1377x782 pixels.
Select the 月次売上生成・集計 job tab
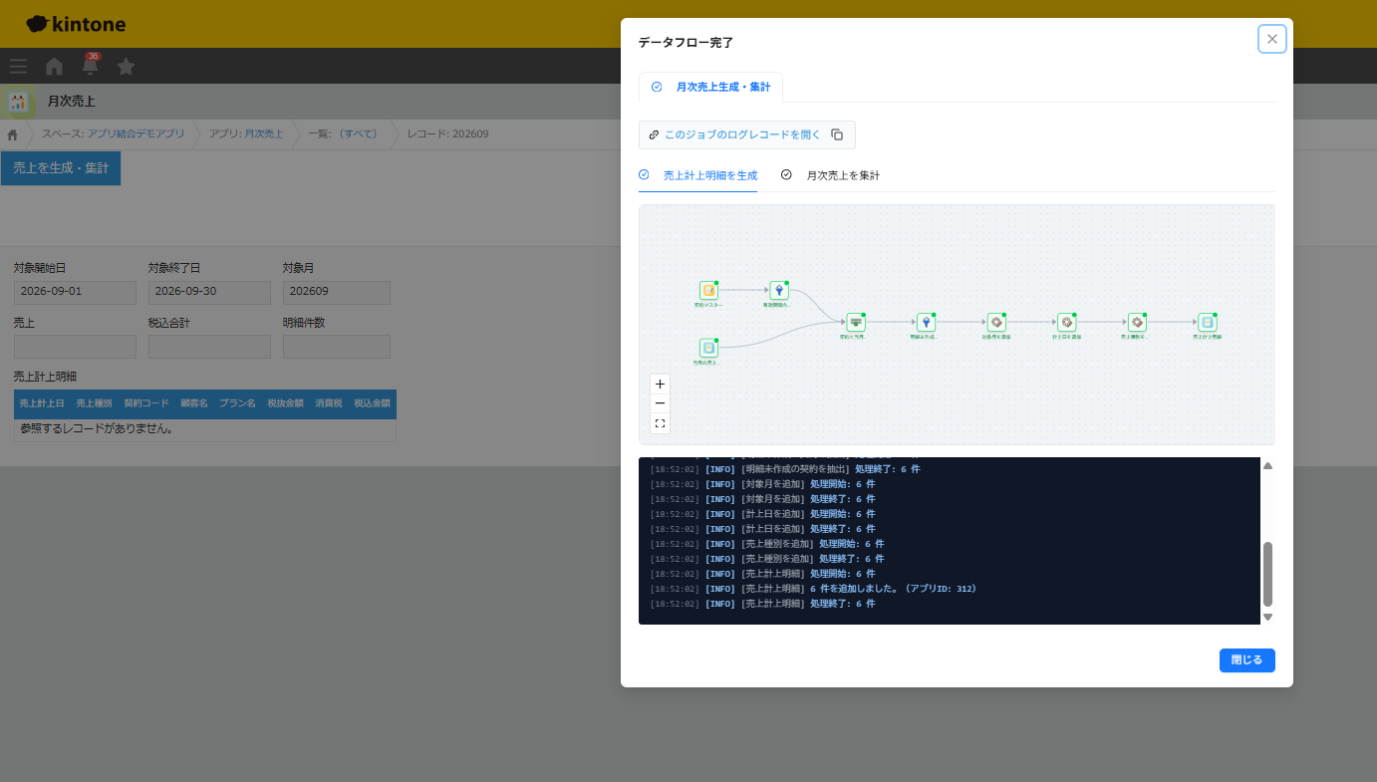click(x=710, y=87)
